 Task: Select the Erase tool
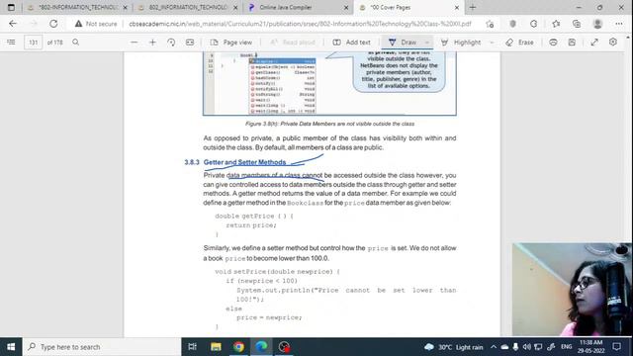[519, 42]
